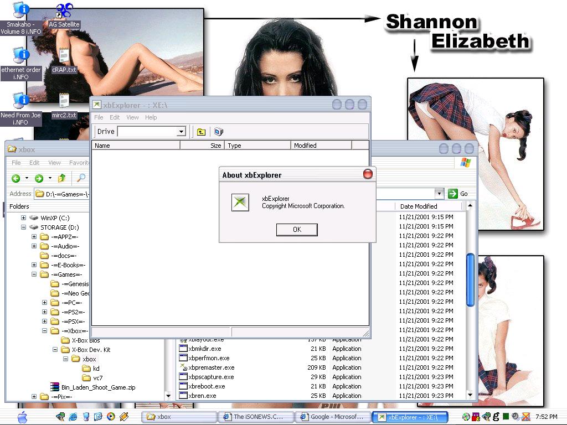This screenshot has width=567, height=425.
Task: Expand the -=Audio=- folder node
Action: (x=34, y=246)
